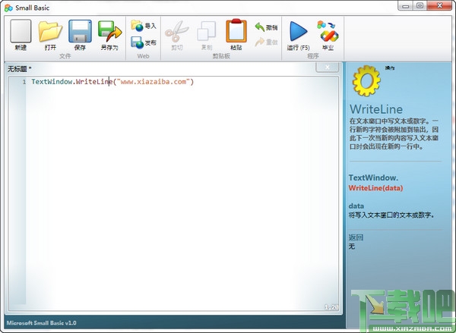Run the program with 运行 (F5)
Screen dimensions: 456x333
point(299,31)
